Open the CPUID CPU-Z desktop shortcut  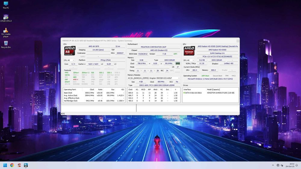[x=6, y=18]
